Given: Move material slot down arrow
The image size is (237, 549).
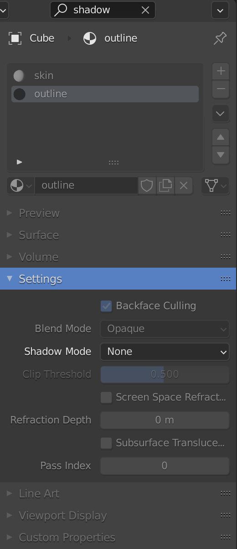Looking at the screenshot, I should [x=221, y=154].
